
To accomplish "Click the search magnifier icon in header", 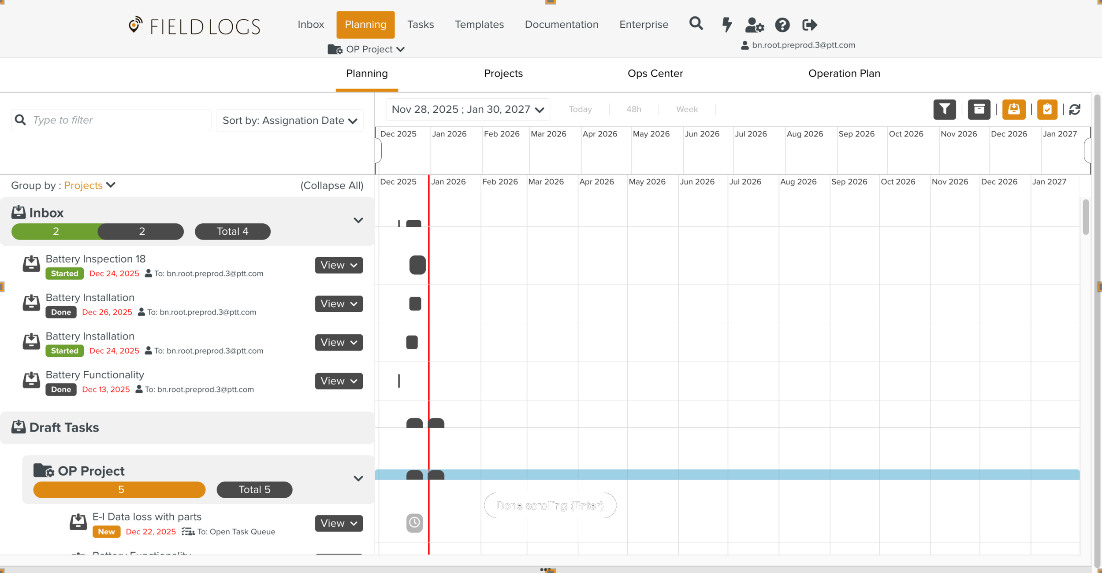I will (x=696, y=24).
